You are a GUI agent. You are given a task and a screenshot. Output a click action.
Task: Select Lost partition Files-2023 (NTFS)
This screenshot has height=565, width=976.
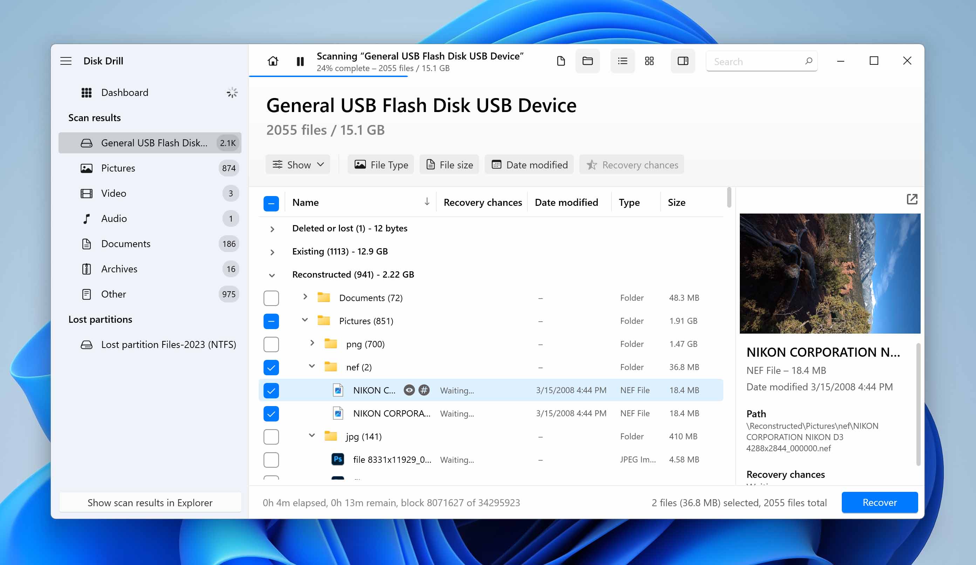pyautogui.click(x=150, y=344)
